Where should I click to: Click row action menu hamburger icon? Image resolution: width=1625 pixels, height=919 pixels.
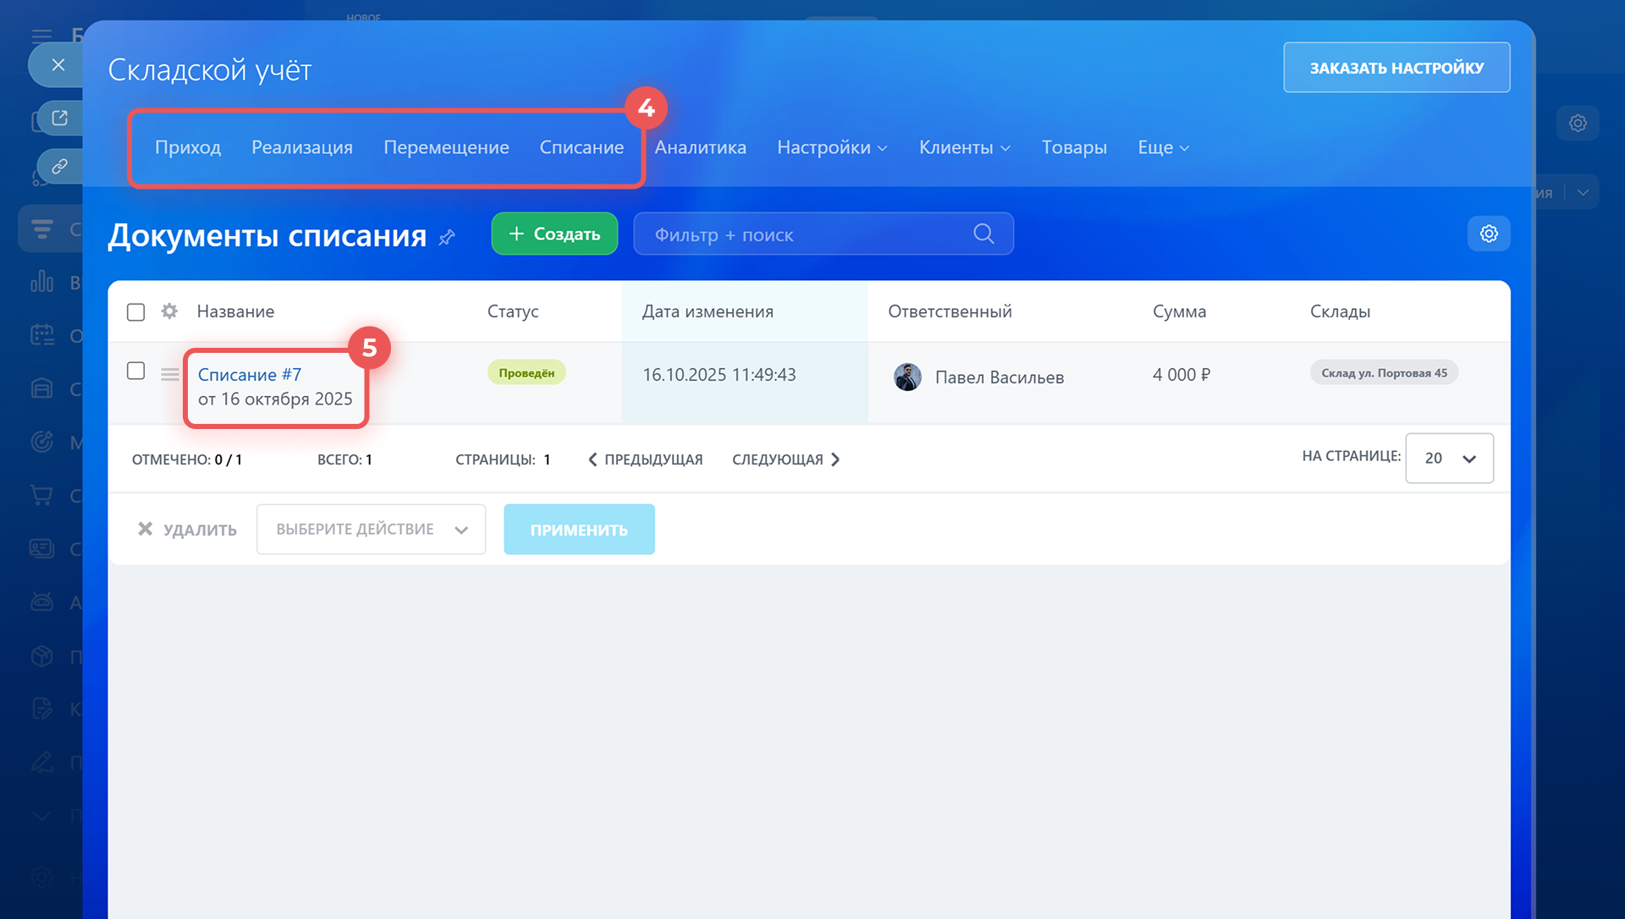click(x=169, y=374)
